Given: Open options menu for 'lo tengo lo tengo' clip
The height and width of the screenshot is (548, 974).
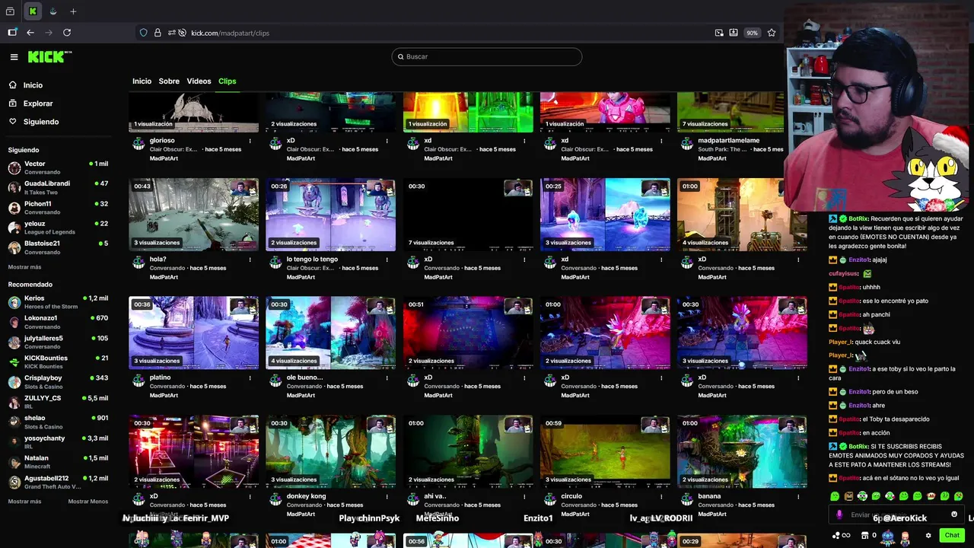Looking at the screenshot, I should tap(387, 260).
